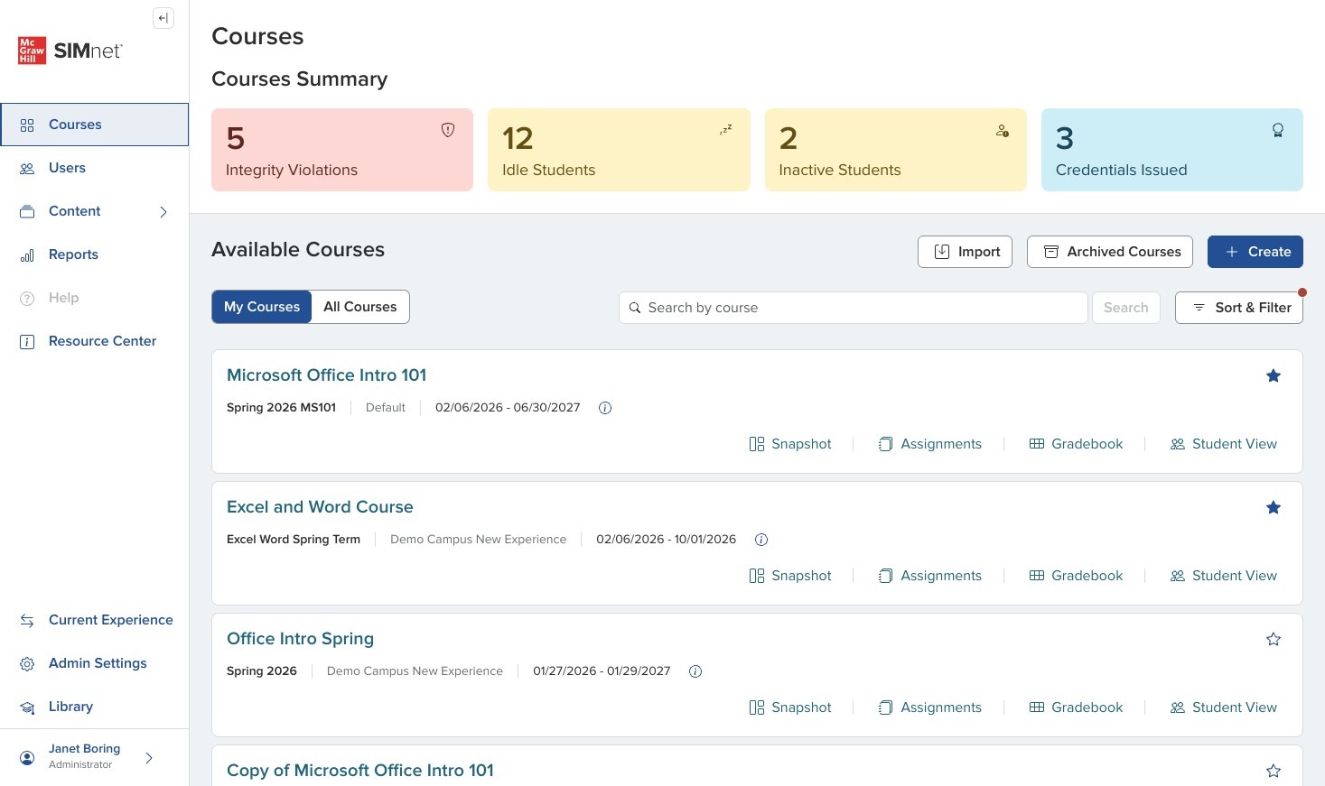Create a new course
The height and width of the screenshot is (786, 1325).
pos(1255,252)
